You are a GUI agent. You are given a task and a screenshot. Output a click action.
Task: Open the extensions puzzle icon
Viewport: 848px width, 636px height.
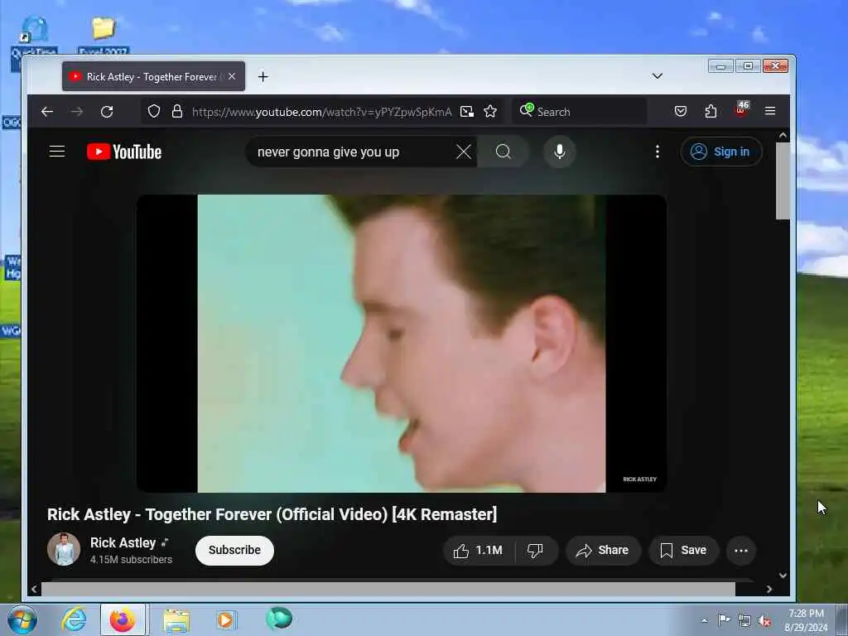point(711,112)
